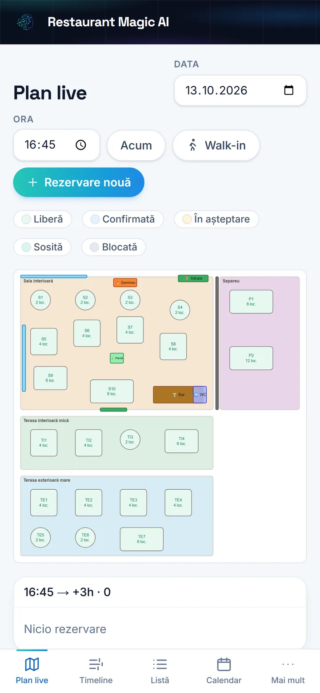Screen dimensions: 320x693
Task: Select table S5 with 4 seats
Action: (44, 342)
